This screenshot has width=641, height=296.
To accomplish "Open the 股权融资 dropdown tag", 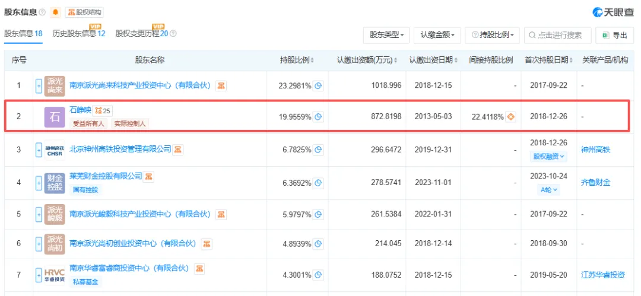I will pyautogui.click(x=548, y=157).
